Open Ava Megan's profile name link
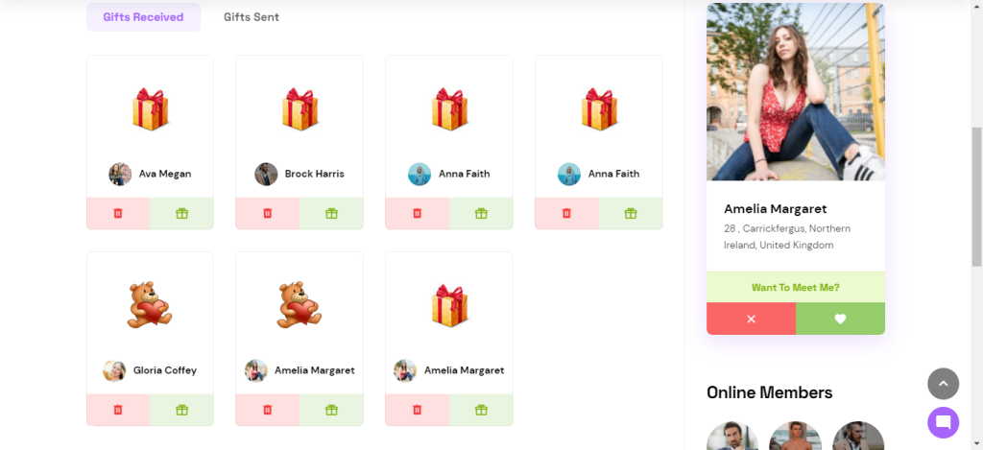The width and height of the screenshot is (983, 450). [165, 175]
